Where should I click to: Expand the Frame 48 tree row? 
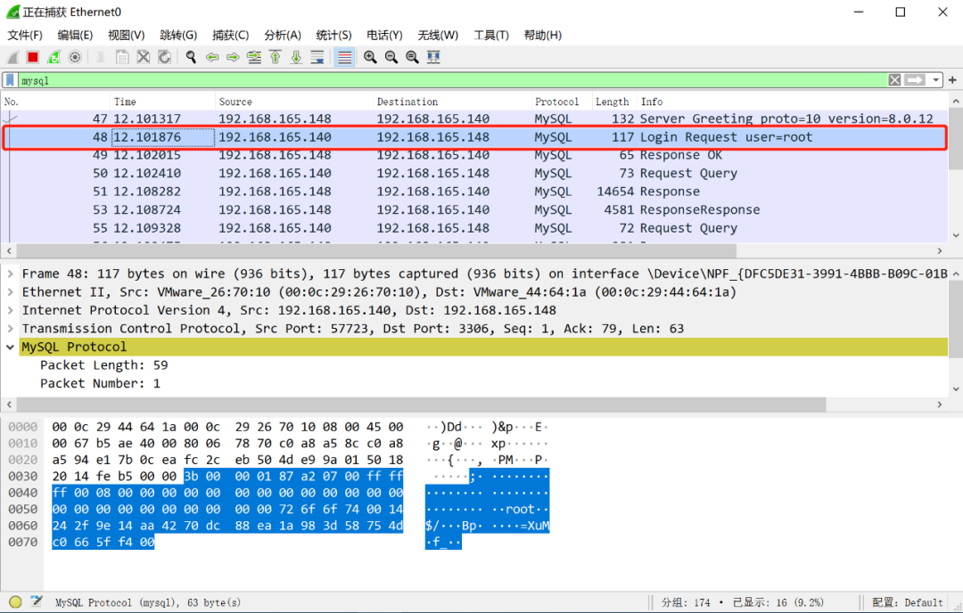coord(10,274)
